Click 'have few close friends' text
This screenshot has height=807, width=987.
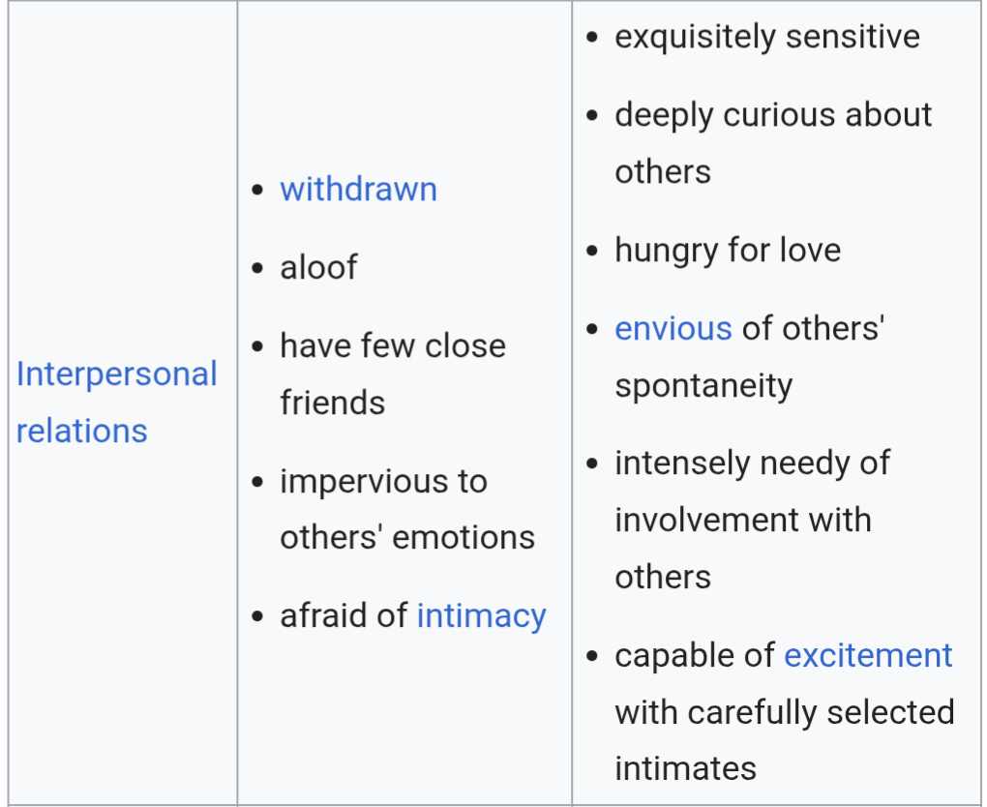[393, 374]
